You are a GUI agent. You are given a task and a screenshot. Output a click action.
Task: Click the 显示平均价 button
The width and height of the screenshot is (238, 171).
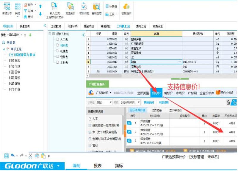(175, 110)
